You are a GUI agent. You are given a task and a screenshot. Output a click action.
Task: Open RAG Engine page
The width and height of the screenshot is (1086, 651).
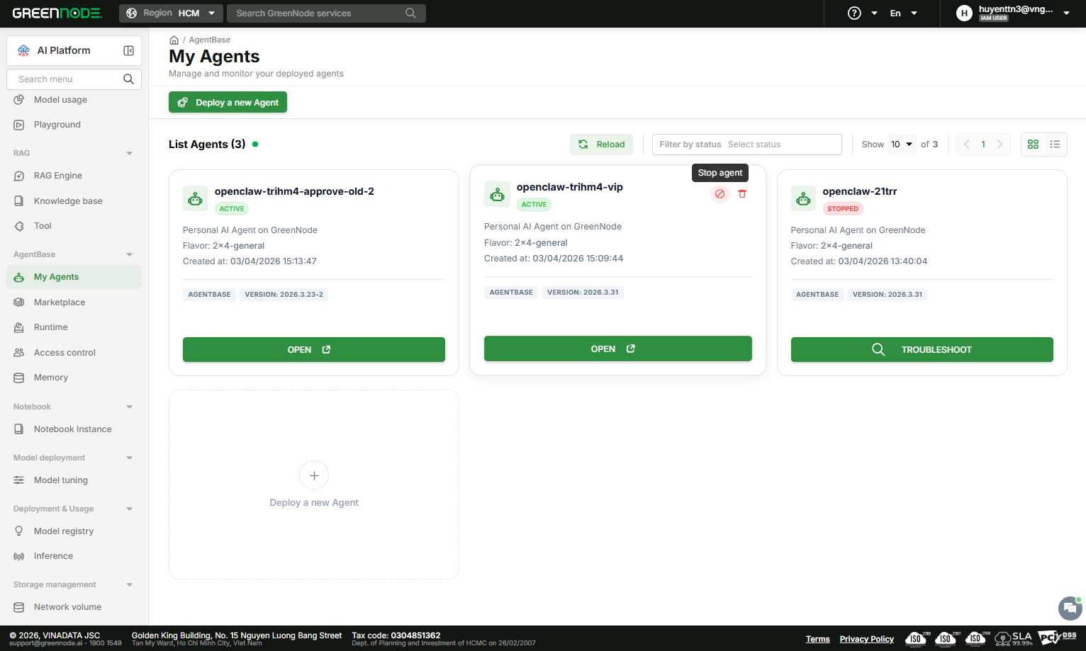pos(74,176)
